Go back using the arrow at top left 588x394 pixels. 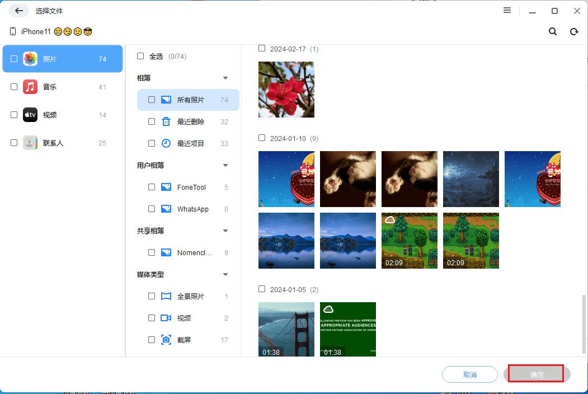(x=18, y=10)
